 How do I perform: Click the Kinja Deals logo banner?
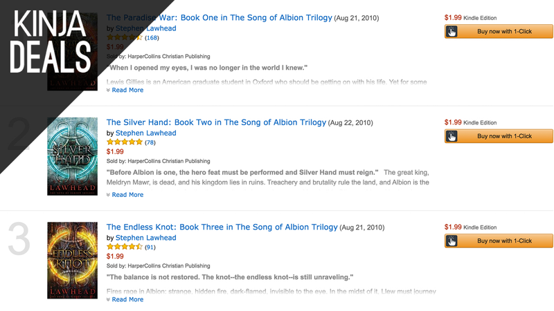click(x=50, y=41)
